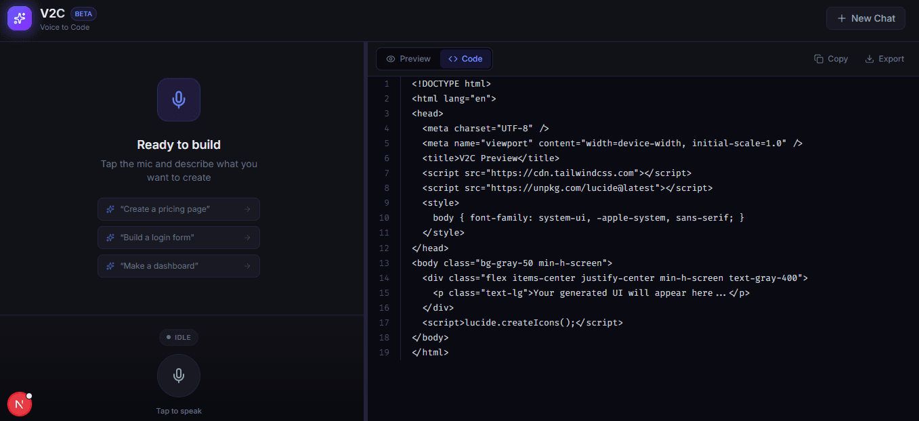This screenshot has width=919, height=421.
Task: Click the vertical panel divider handle
Action: (x=366, y=231)
